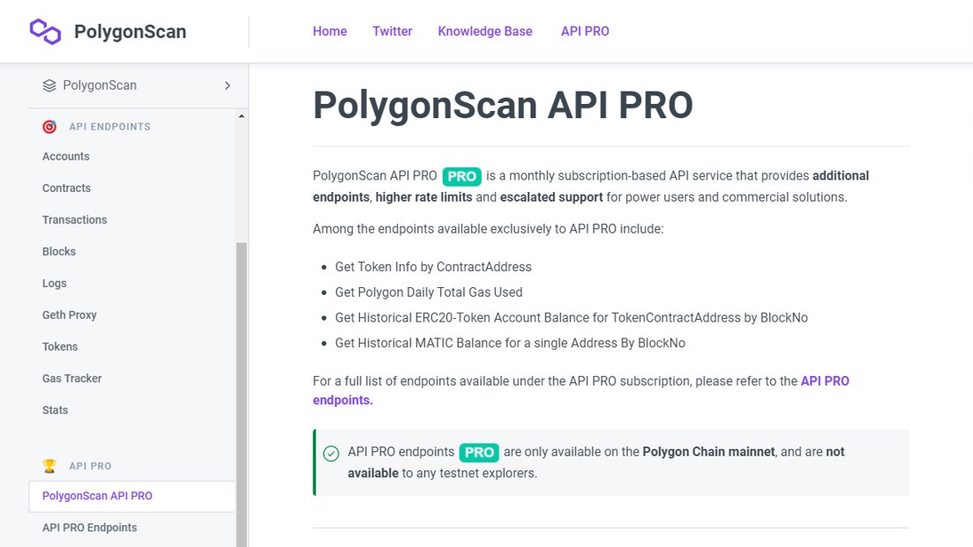Click the PolygonScan site title text
The image size is (973, 547).
131,32
